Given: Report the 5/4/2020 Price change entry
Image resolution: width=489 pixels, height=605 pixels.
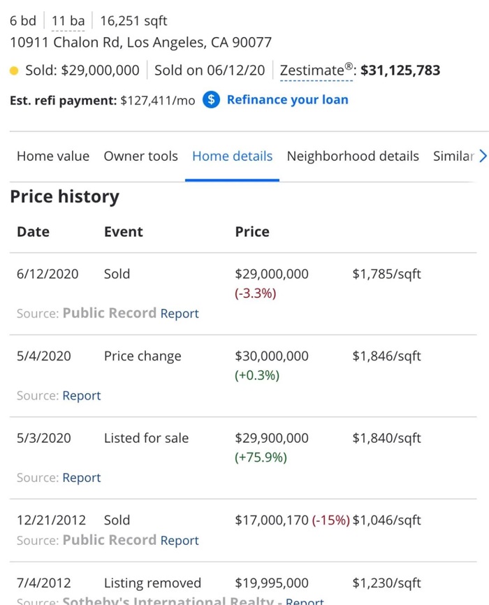Looking at the screenshot, I should pyautogui.click(x=82, y=396).
